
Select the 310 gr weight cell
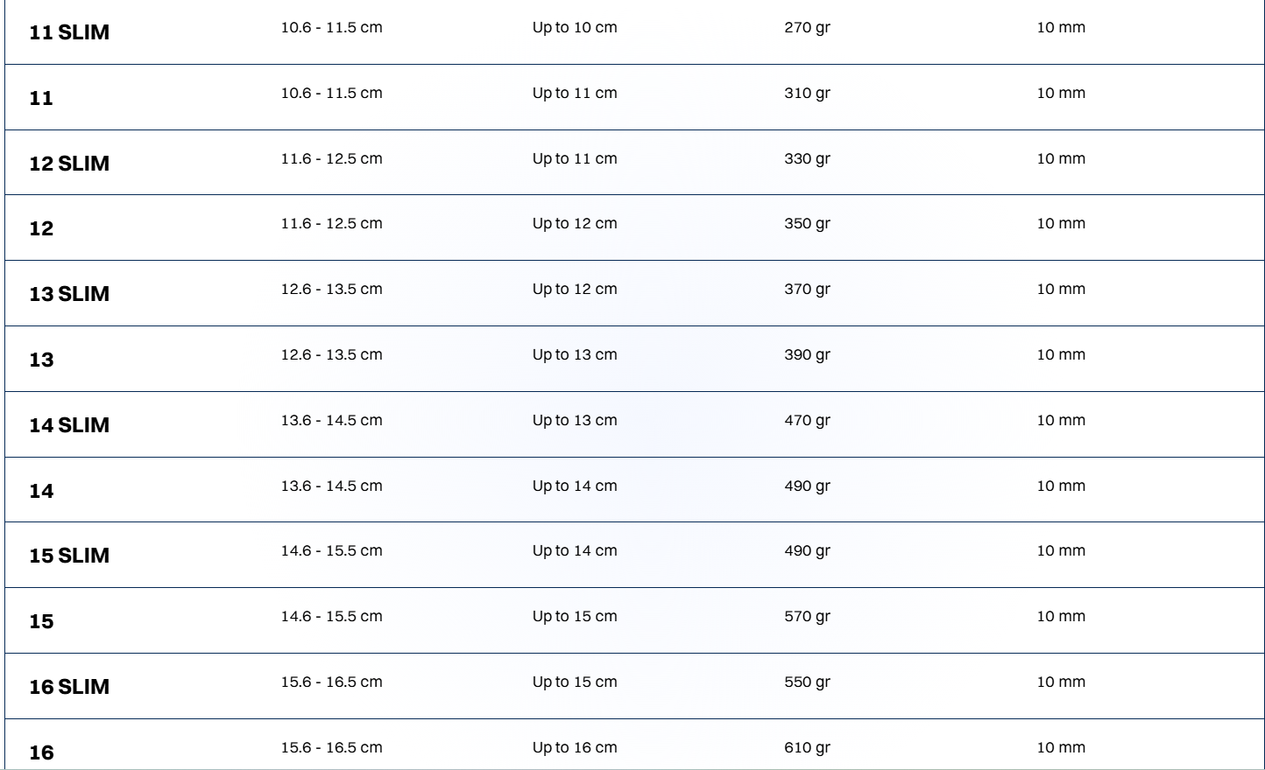pos(807,93)
